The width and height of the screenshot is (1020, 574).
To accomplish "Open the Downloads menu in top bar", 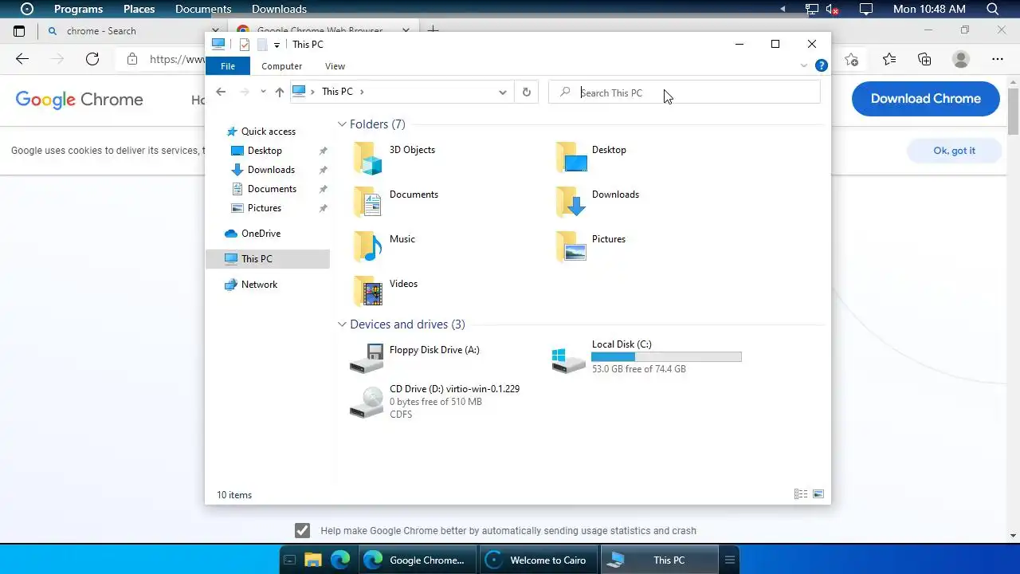I will tap(279, 9).
